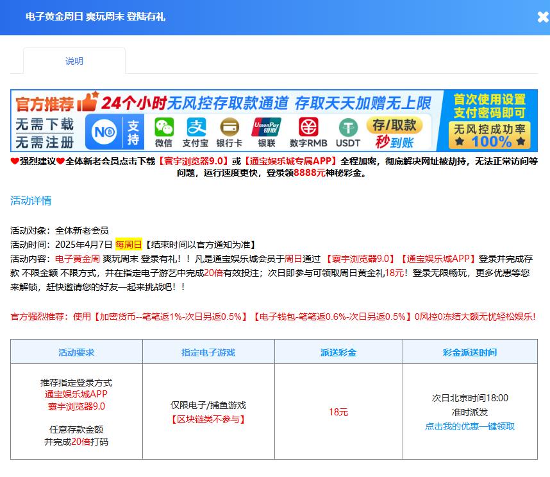Screen dimensions: 550x477
Task: Close the promotion popup with X
Action: pos(542,17)
